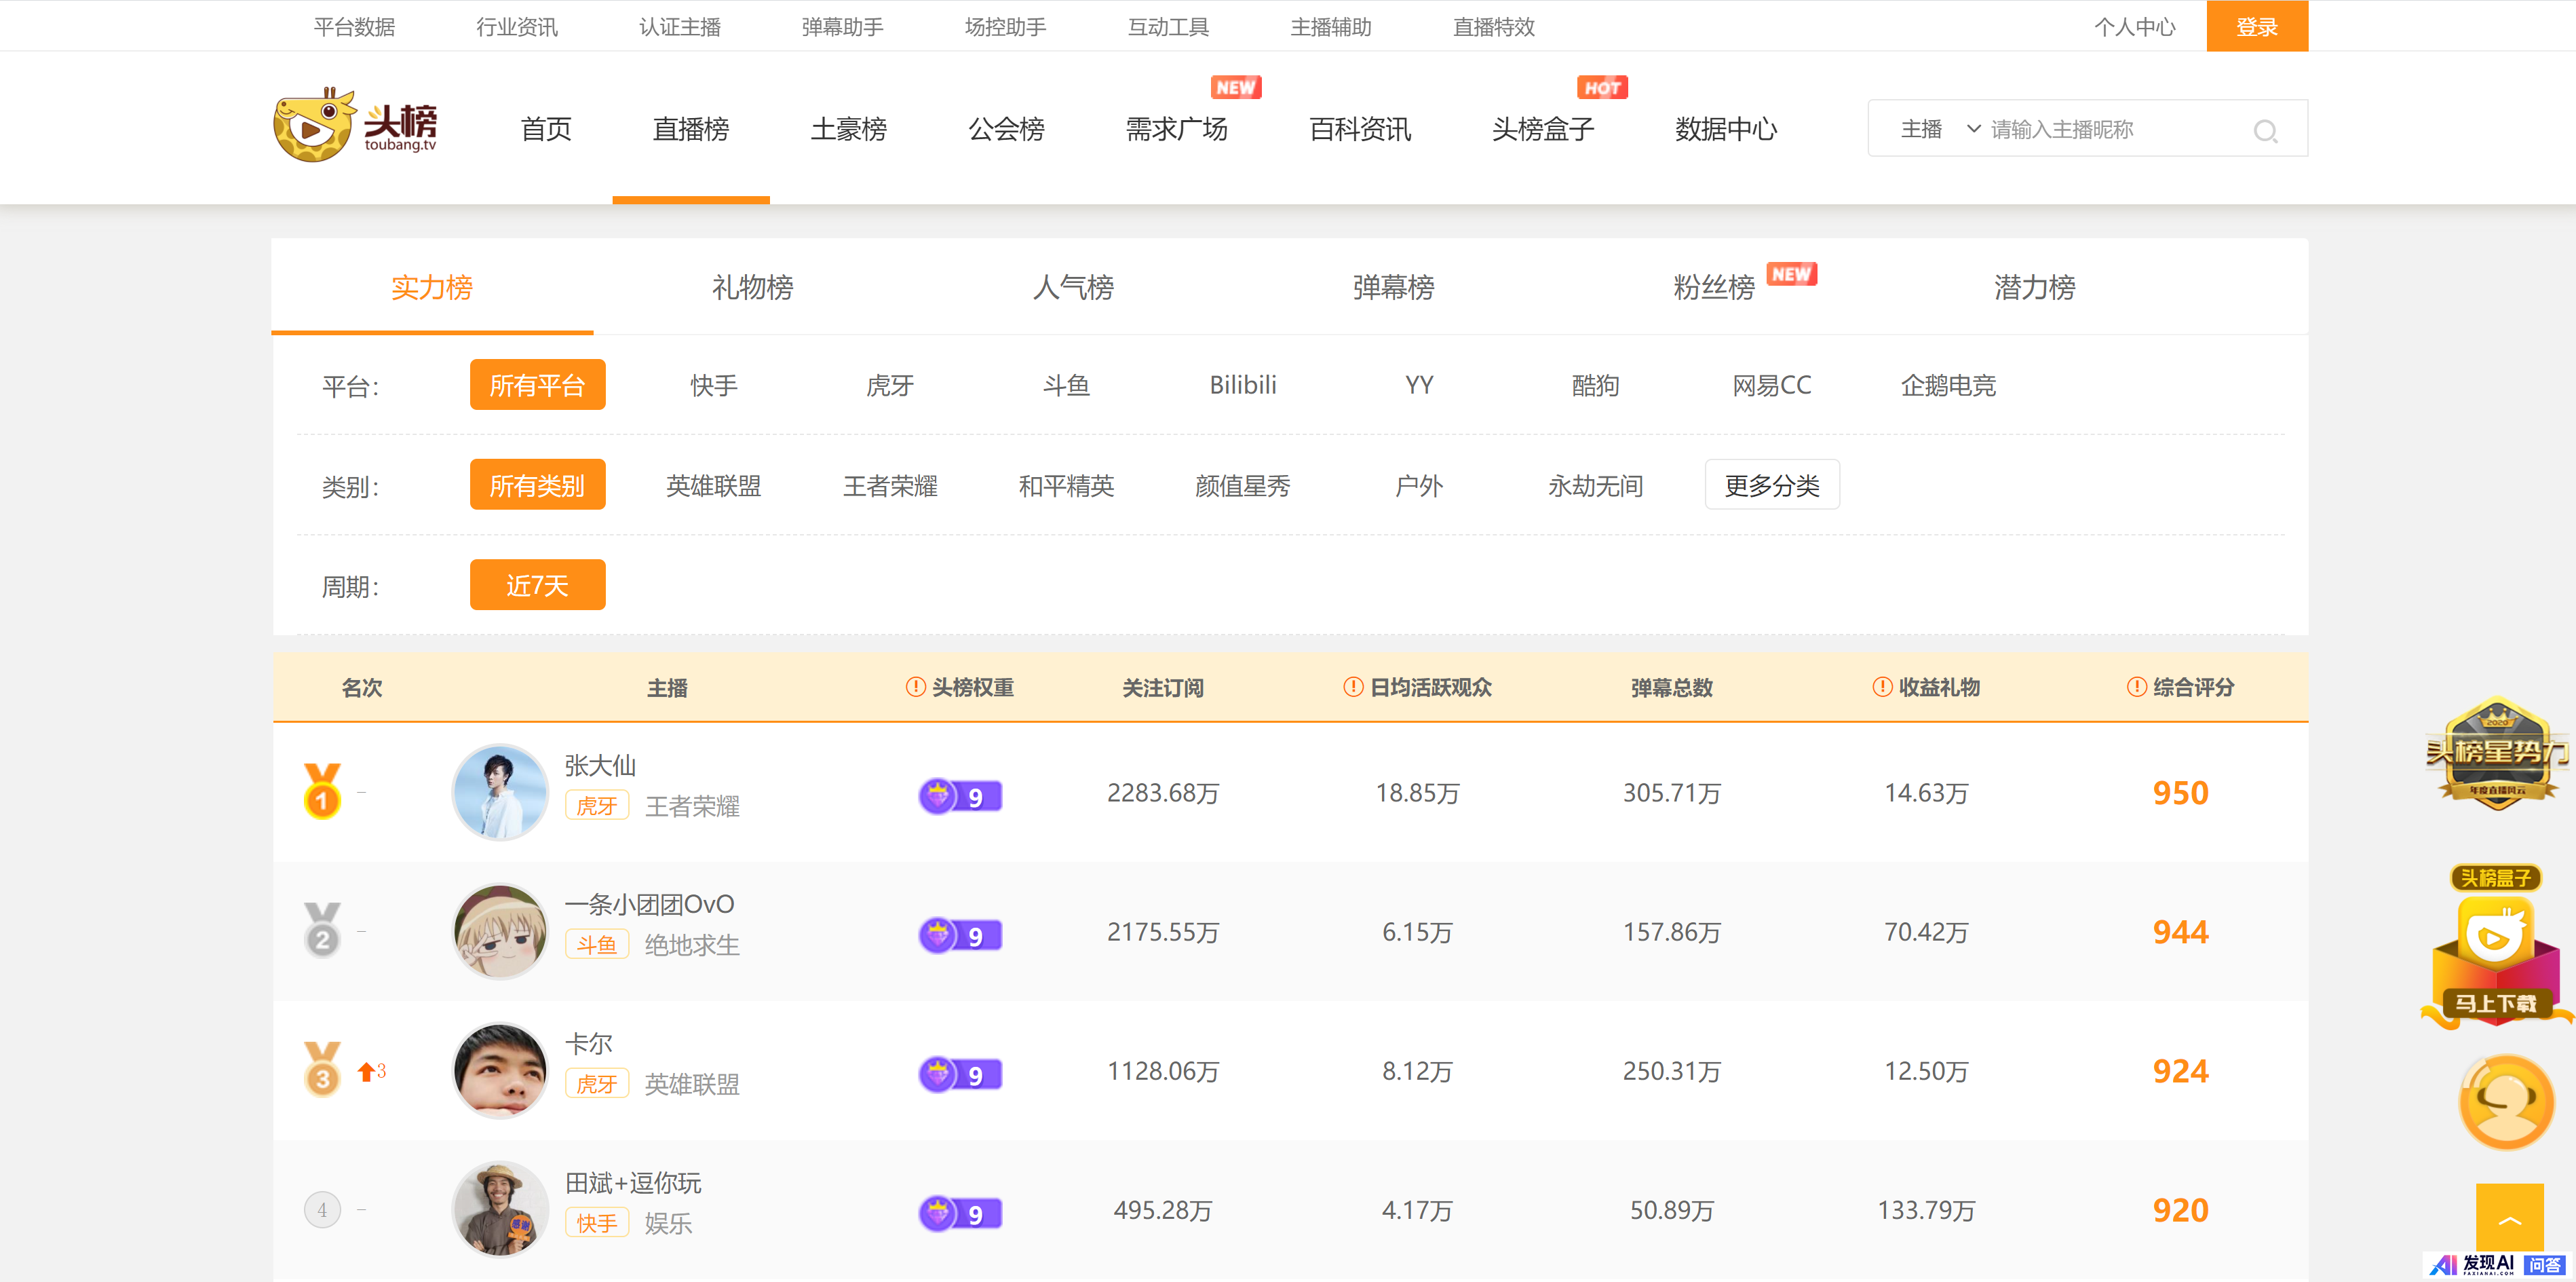This screenshot has width=2576, height=1282.
Task: Click info icon beside 收益礼物 header
Action: [1882, 687]
